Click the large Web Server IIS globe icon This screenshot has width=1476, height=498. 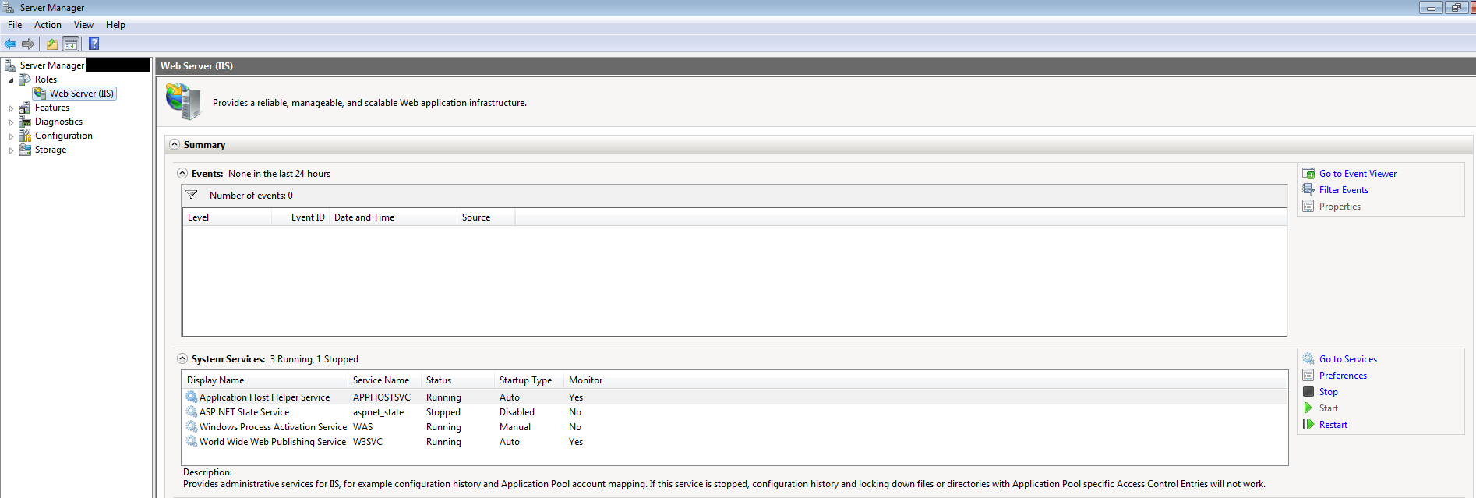point(184,101)
